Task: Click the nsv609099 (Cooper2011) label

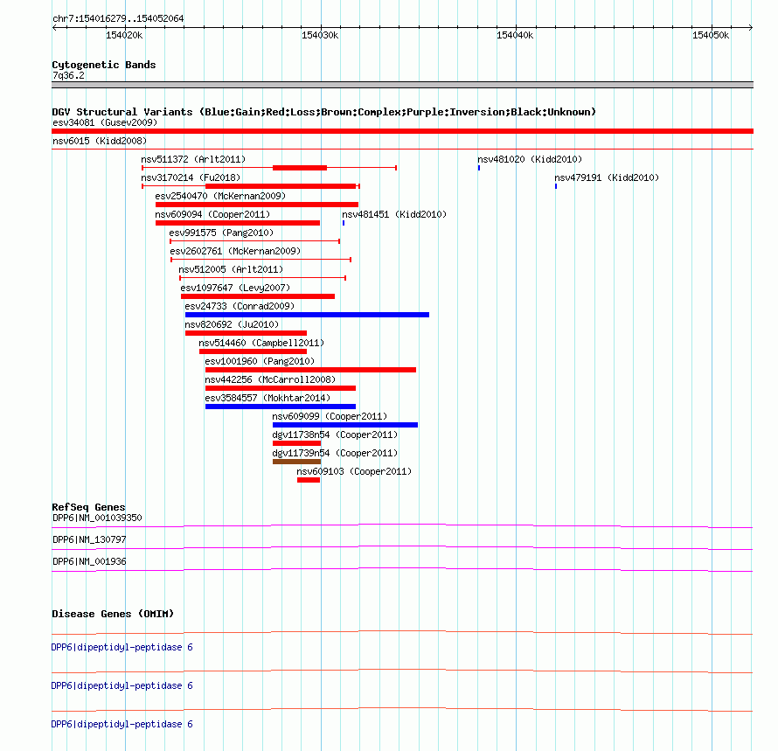Action: tap(330, 416)
